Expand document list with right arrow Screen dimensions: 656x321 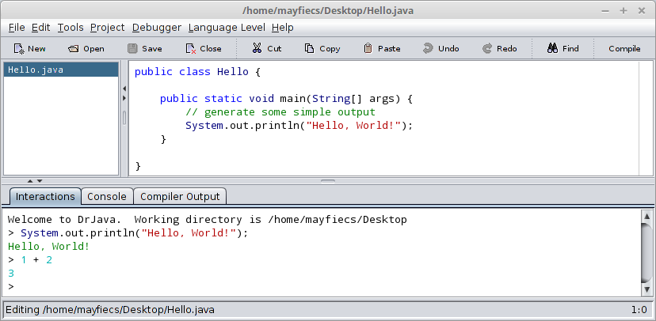(124, 98)
